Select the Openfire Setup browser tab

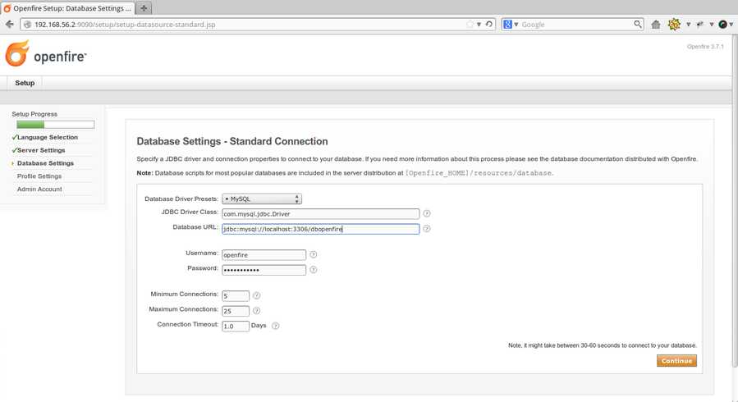(68, 8)
